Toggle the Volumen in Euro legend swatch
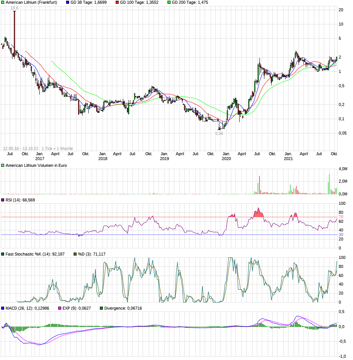 coord(2,165)
